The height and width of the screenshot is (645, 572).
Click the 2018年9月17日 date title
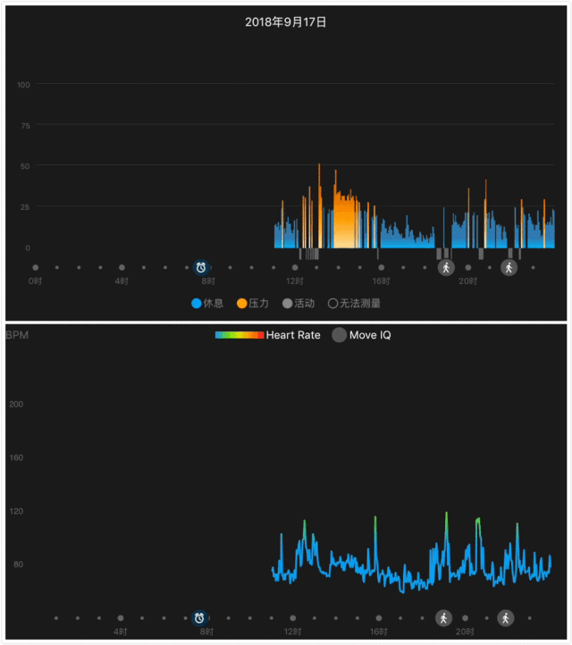click(286, 21)
